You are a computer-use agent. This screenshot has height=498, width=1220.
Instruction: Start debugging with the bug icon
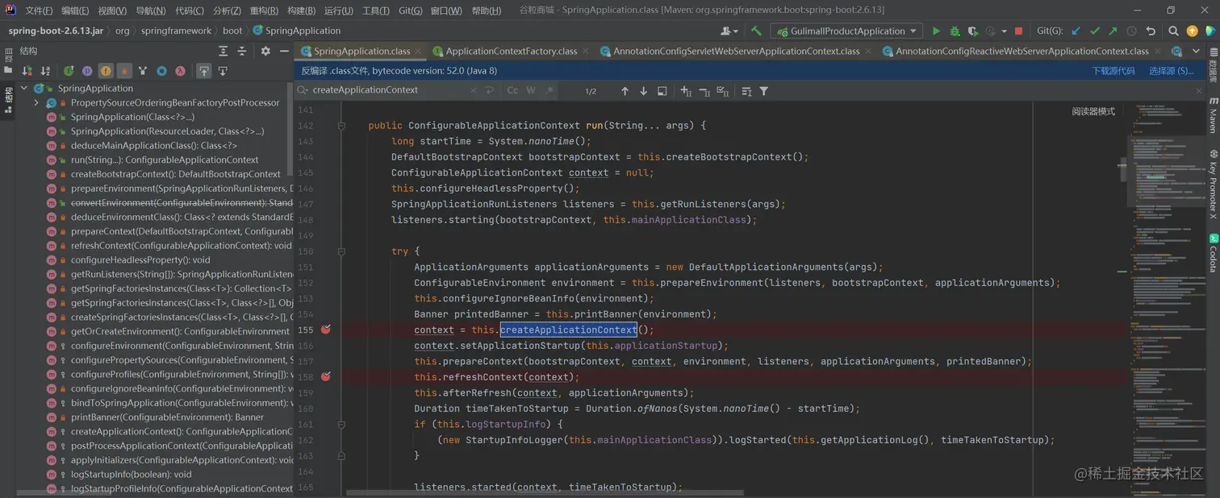pos(955,31)
